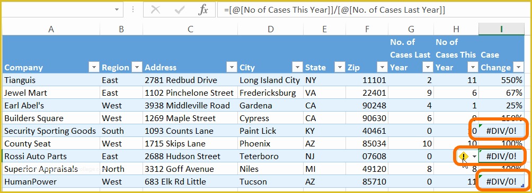Select column H header
Viewport: 532px width, 193px height.
456,29
